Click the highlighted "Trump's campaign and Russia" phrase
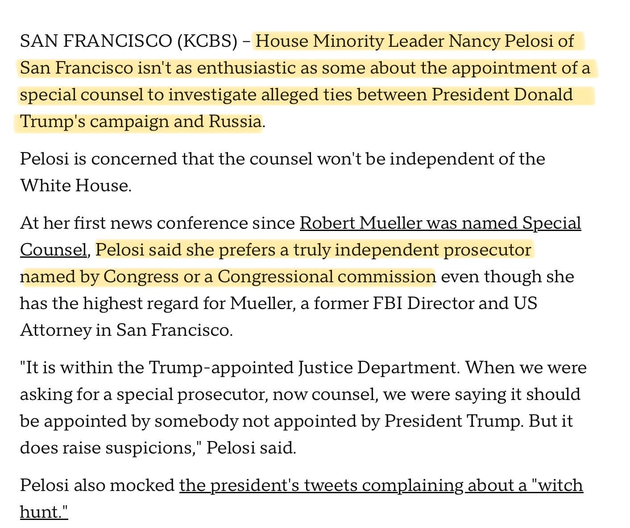630x528 pixels. pos(141,121)
